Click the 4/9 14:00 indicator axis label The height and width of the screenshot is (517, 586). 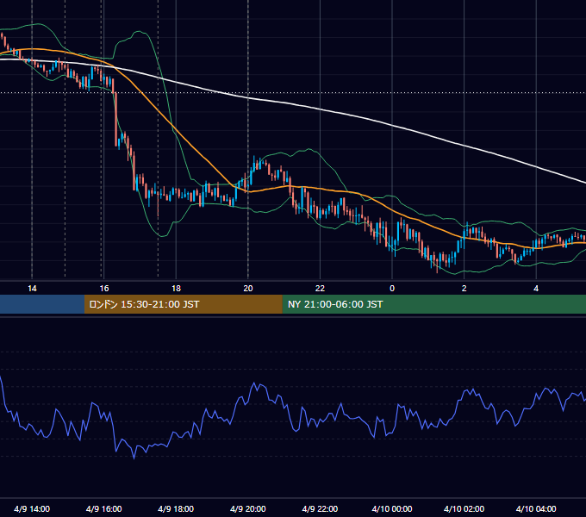[32, 508]
